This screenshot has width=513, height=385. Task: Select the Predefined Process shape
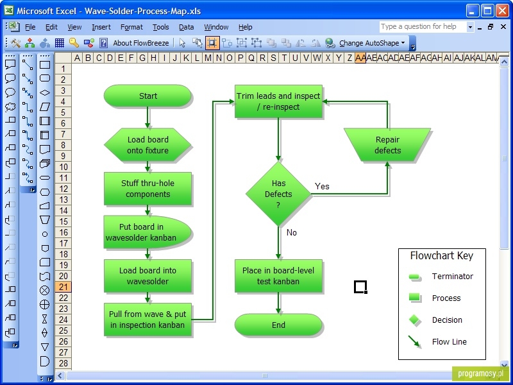pos(45,121)
